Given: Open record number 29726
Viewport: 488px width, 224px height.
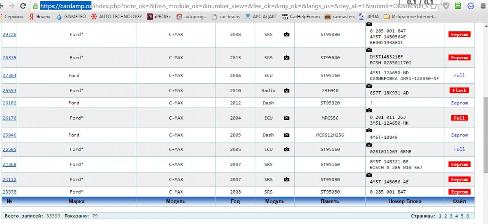Looking at the screenshot, I should click(9, 34).
